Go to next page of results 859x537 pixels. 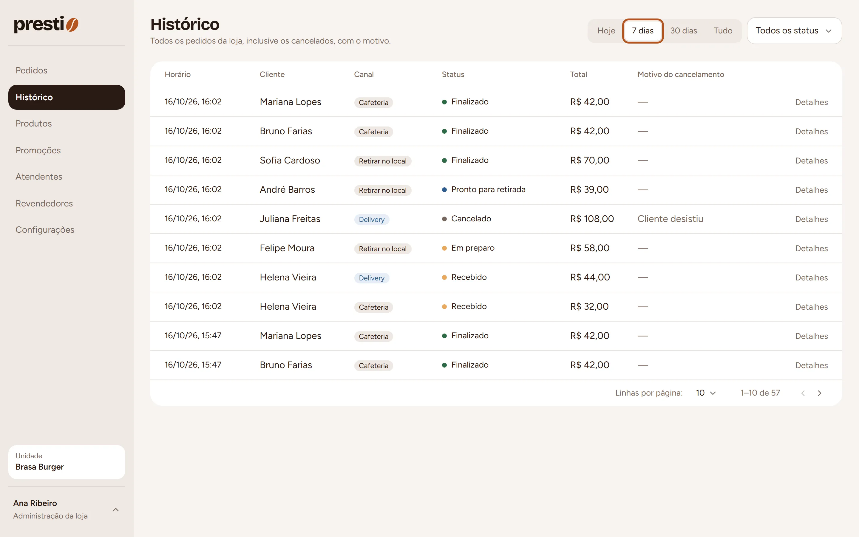click(819, 393)
